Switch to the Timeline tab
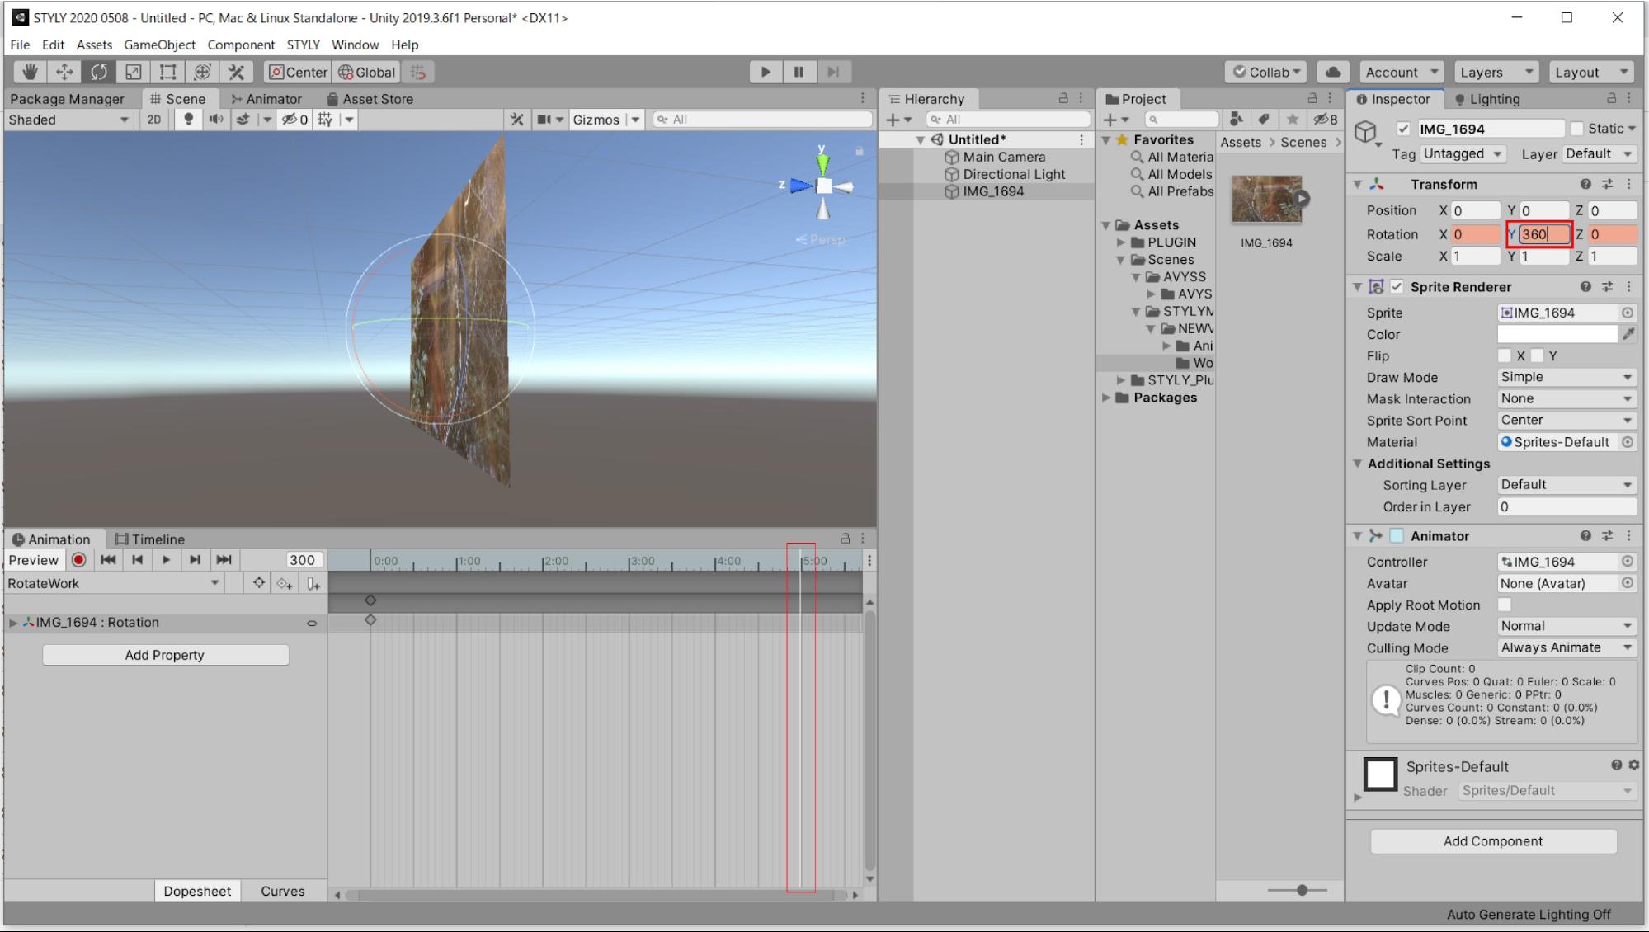1649x932 pixels. pos(150,539)
